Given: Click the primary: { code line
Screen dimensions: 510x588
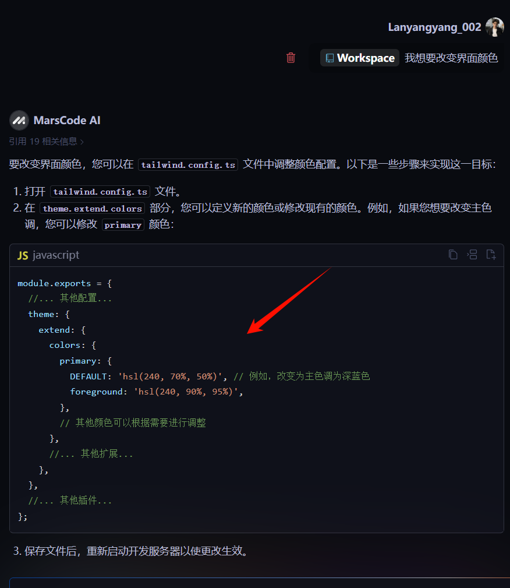Looking at the screenshot, I should coord(86,361).
